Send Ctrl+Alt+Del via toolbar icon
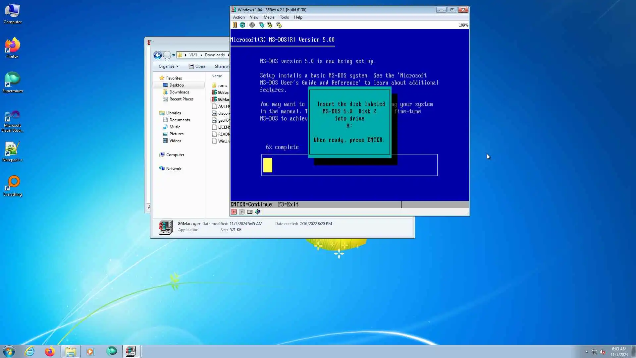 coord(262,25)
